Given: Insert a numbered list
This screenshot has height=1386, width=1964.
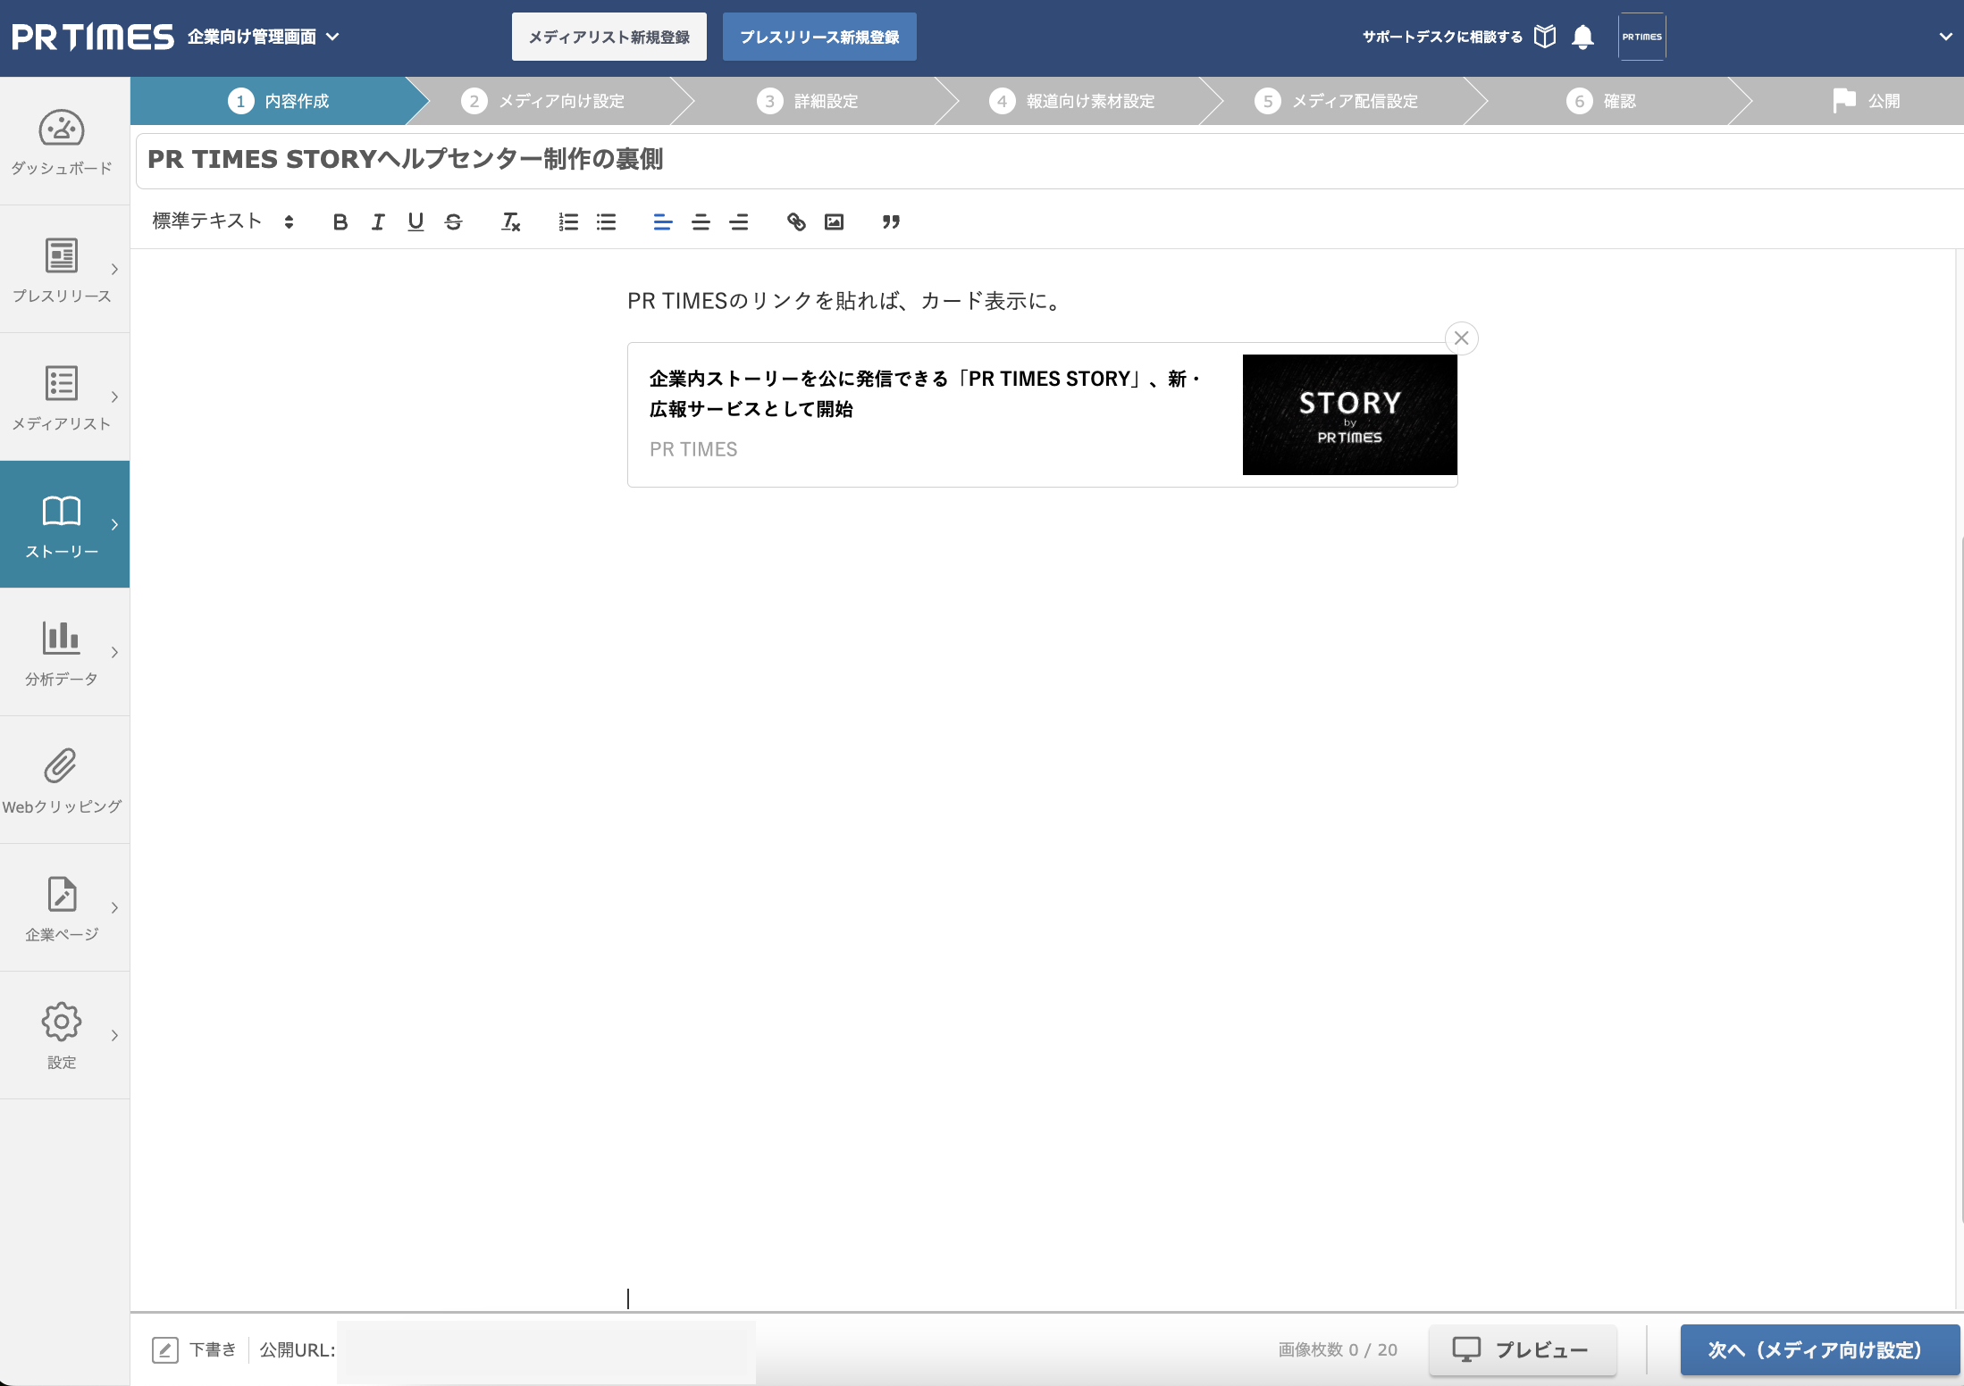Looking at the screenshot, I should 568,222.
